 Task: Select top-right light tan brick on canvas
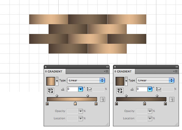tap(127, 19)
